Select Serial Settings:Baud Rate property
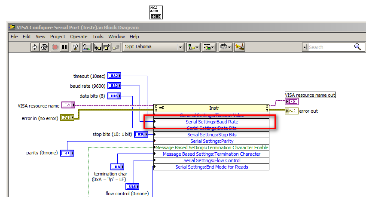Screen dimensions: 366x197 click(x=211, y=122)
